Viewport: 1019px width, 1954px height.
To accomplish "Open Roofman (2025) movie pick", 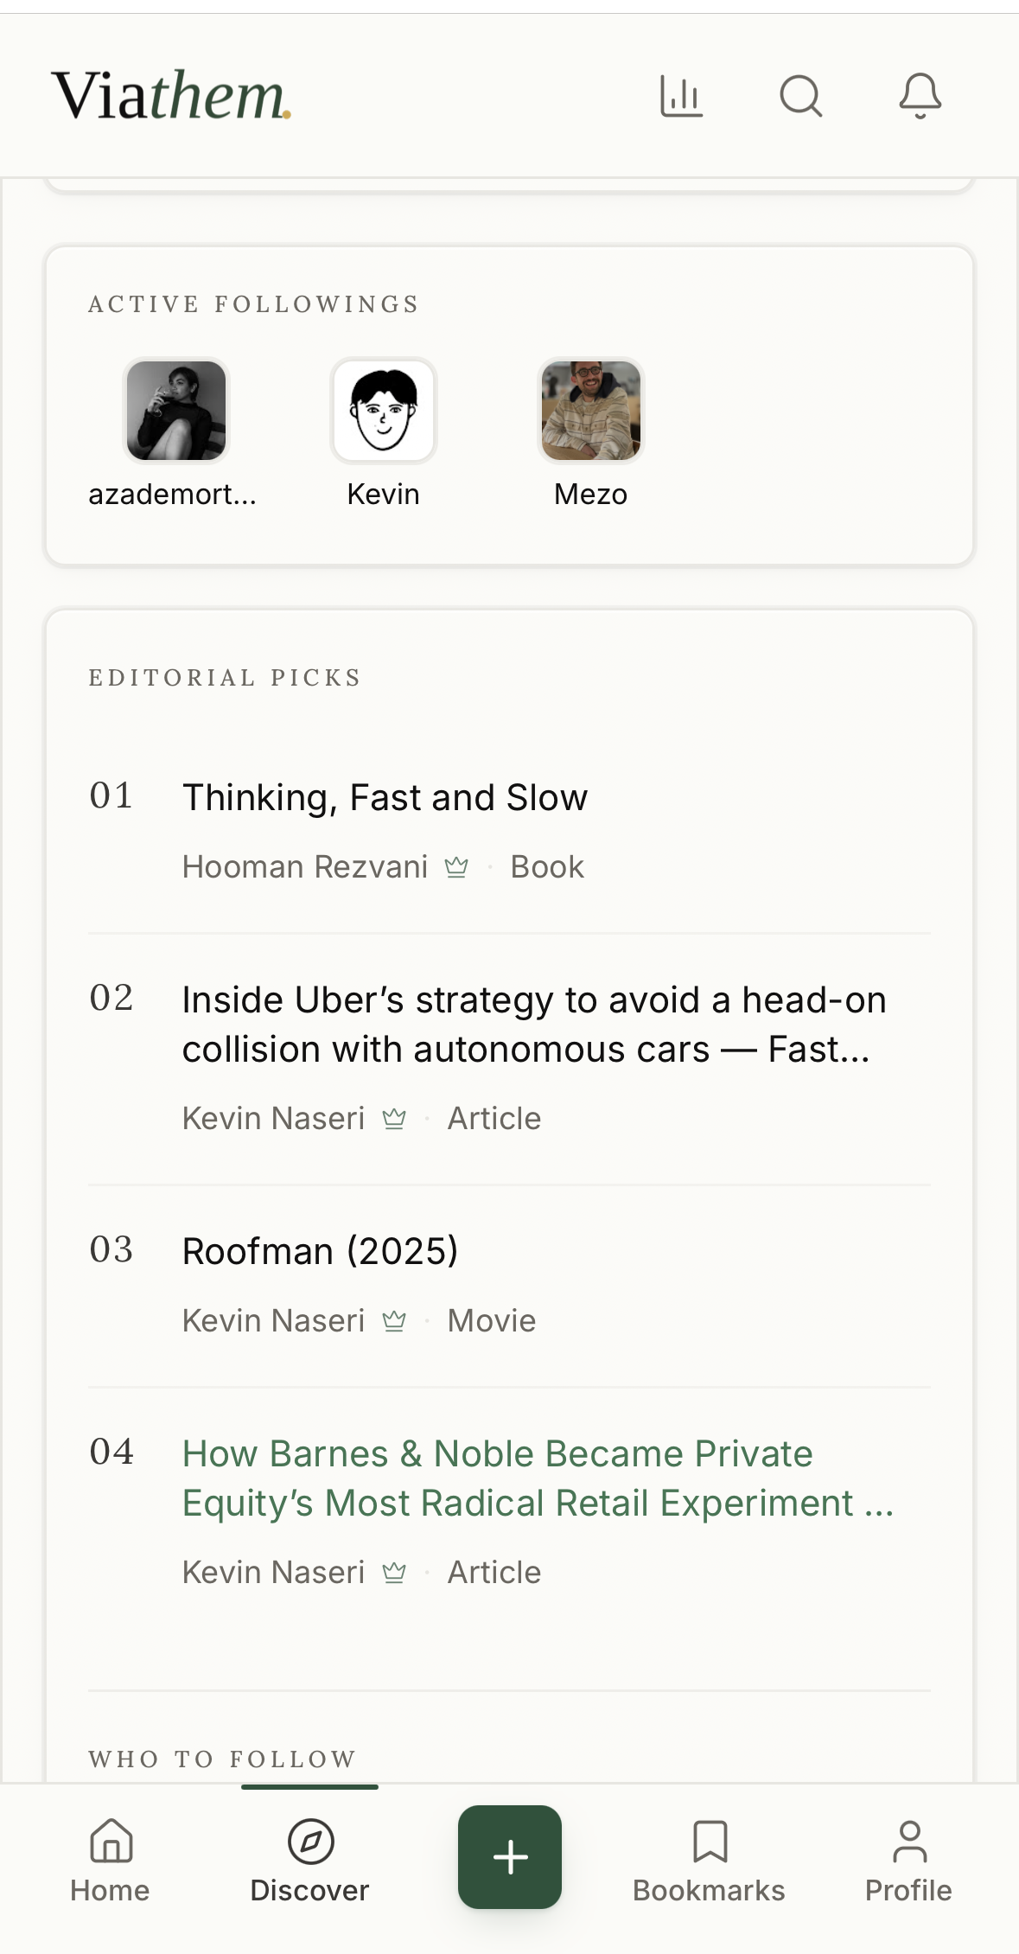I will [x=320, y=1251].
